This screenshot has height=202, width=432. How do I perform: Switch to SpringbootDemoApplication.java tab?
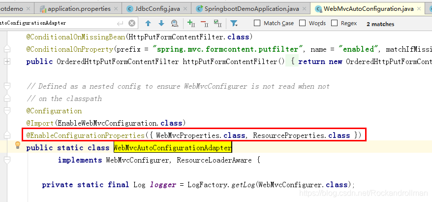pos(251,8)
